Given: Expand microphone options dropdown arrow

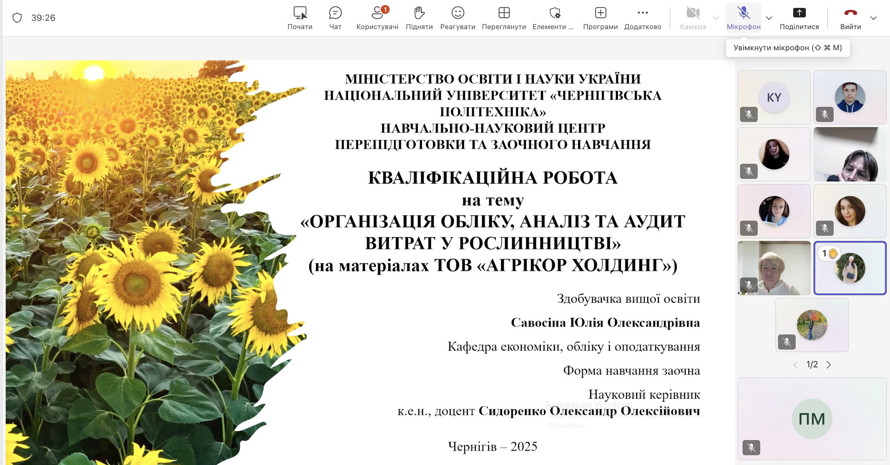Looking at the screenshot, I should coord(769,18).
